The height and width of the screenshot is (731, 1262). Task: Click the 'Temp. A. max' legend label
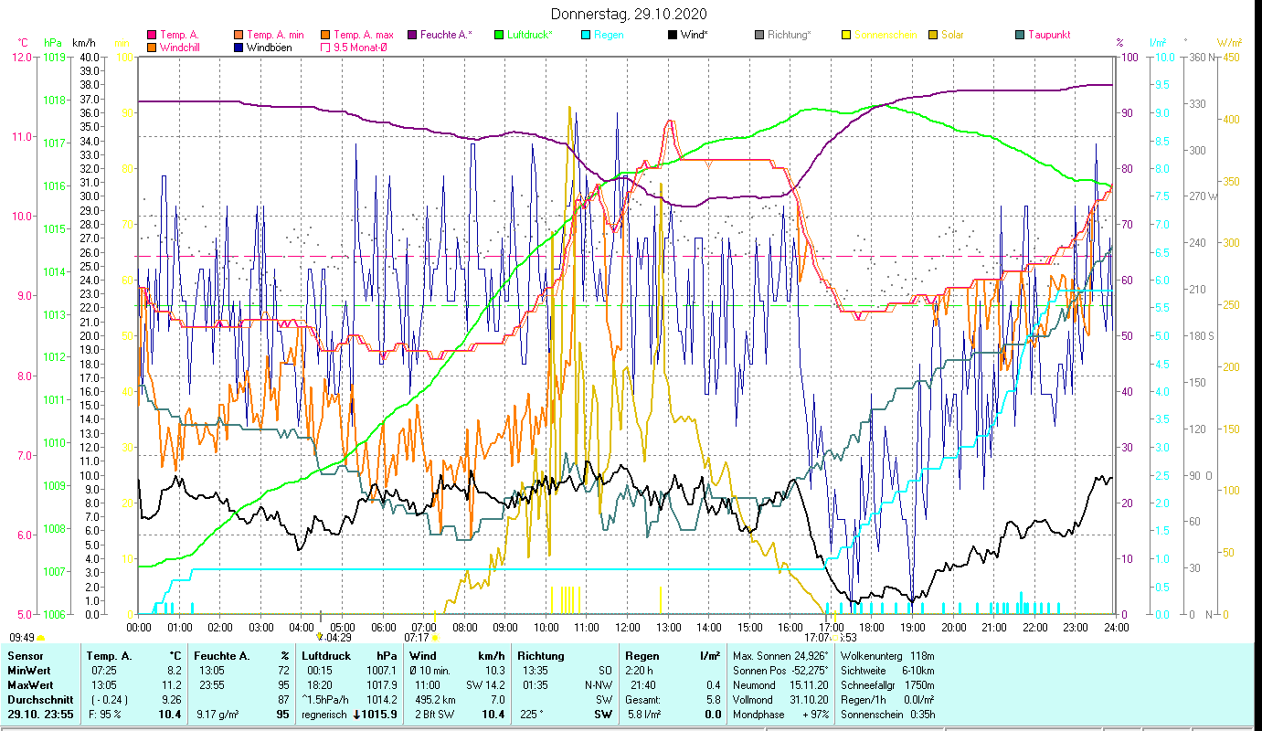[x=364, y=35]
